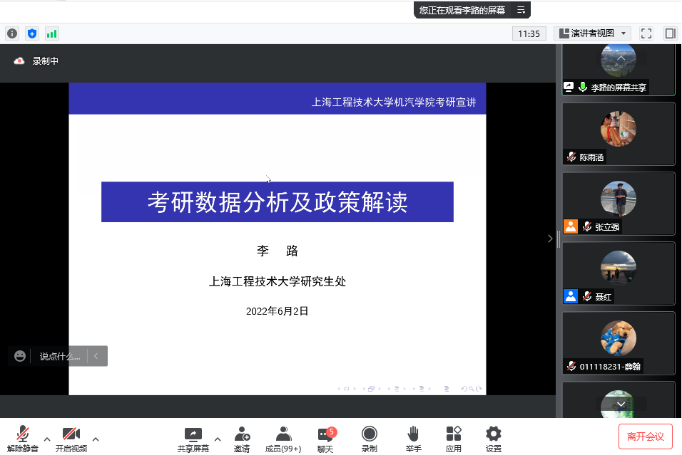Viewport: 682px width, 455px height.
Task: Click the record button
Action: tap(370, 439)
